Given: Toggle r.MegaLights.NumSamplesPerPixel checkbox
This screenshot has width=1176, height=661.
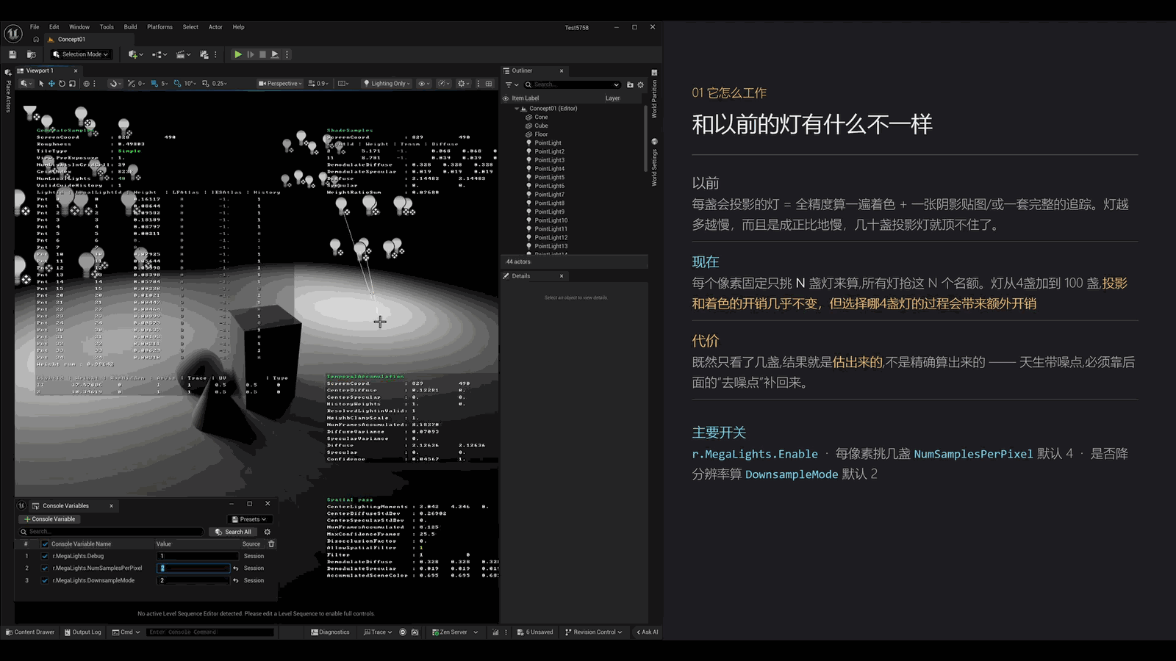Looking at the screenshot, I should [x=45, y=568].
